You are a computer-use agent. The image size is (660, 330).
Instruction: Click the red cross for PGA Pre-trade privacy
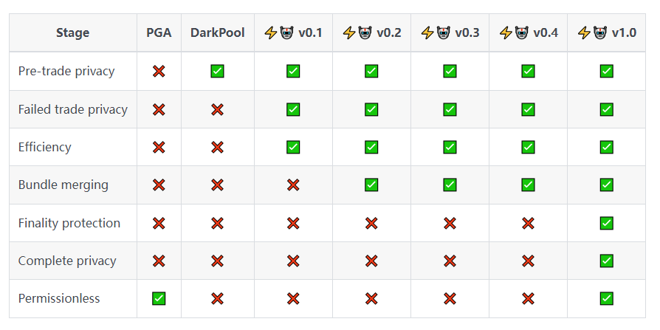point(159,72)
